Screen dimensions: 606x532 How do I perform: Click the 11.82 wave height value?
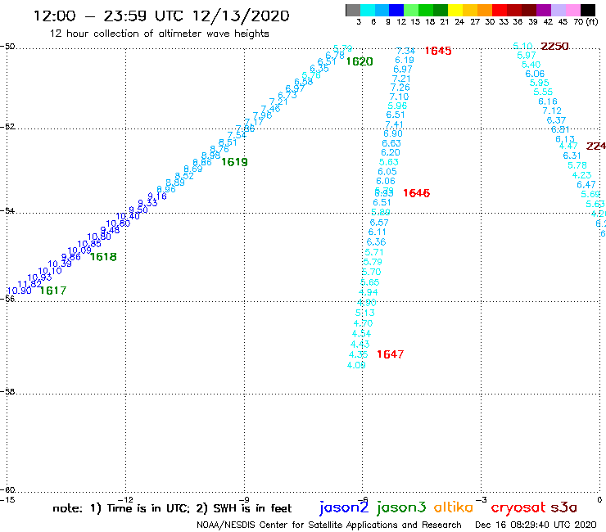coord(29,284)
